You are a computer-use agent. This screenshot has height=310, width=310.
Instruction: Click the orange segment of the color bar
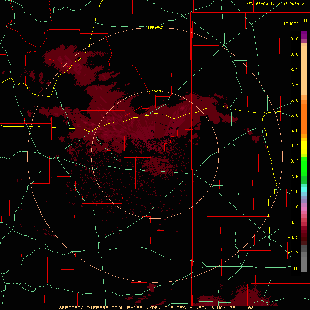[x=304, y=119]
